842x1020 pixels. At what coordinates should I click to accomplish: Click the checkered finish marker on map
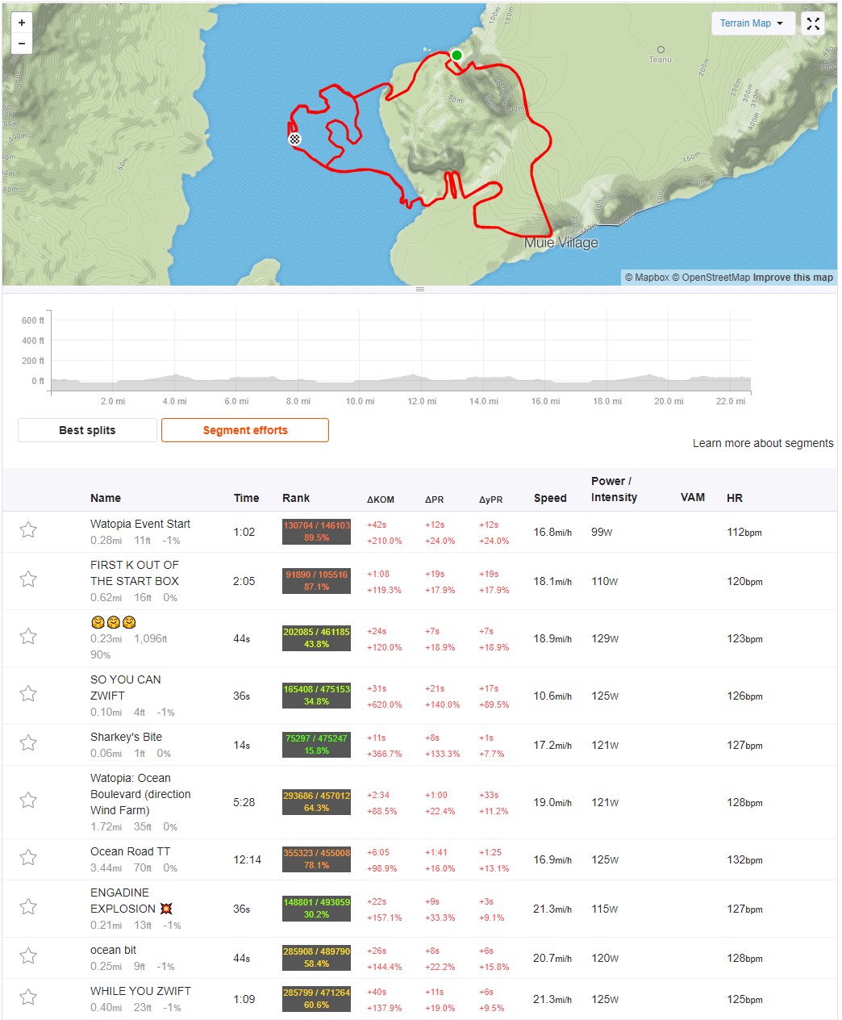coord(294,139)
